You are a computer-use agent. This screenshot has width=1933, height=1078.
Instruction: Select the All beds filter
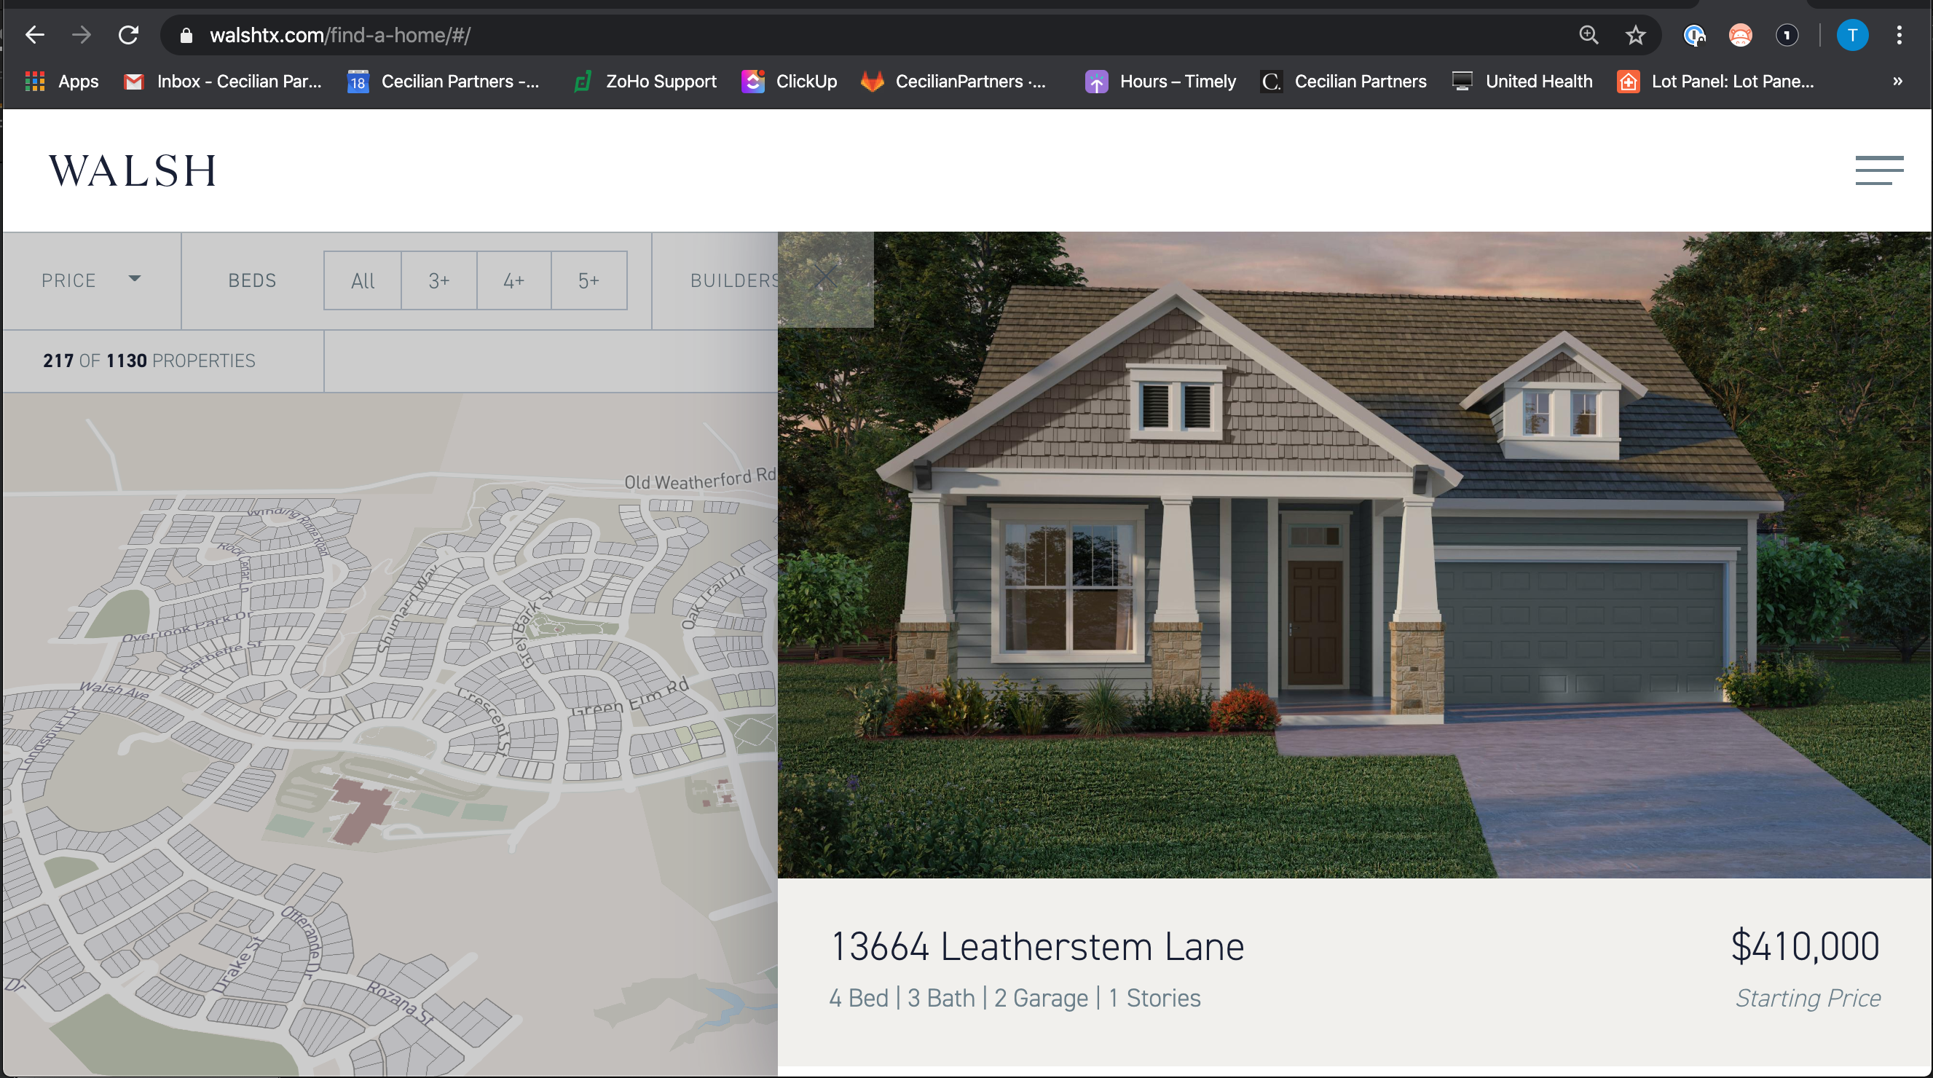pyautogui.click(x=363, y=280)
